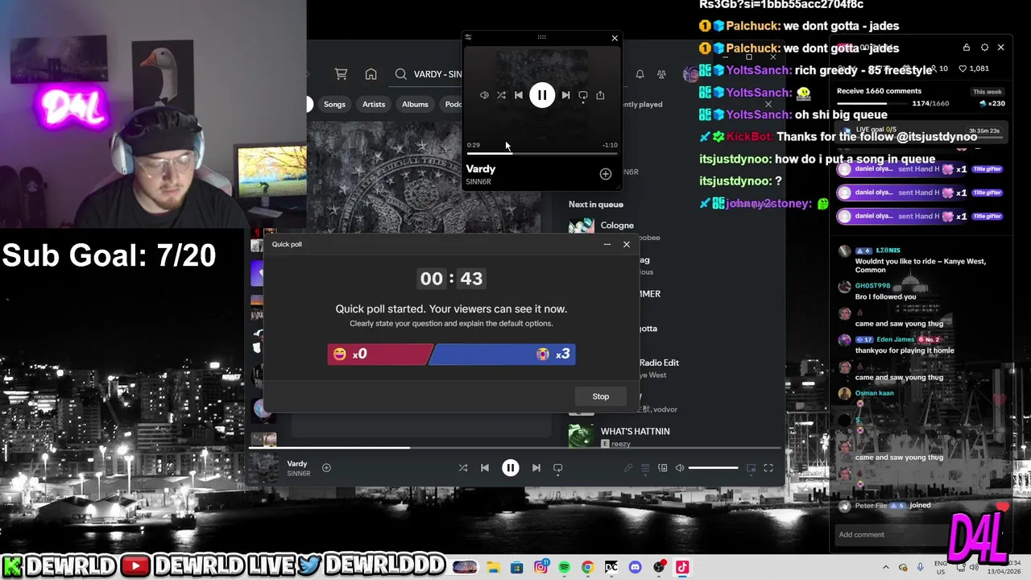The height and width of the screenshot is (580, 1031).
Task: Select the Albums filter tab
Action: (x=415, y=104)
